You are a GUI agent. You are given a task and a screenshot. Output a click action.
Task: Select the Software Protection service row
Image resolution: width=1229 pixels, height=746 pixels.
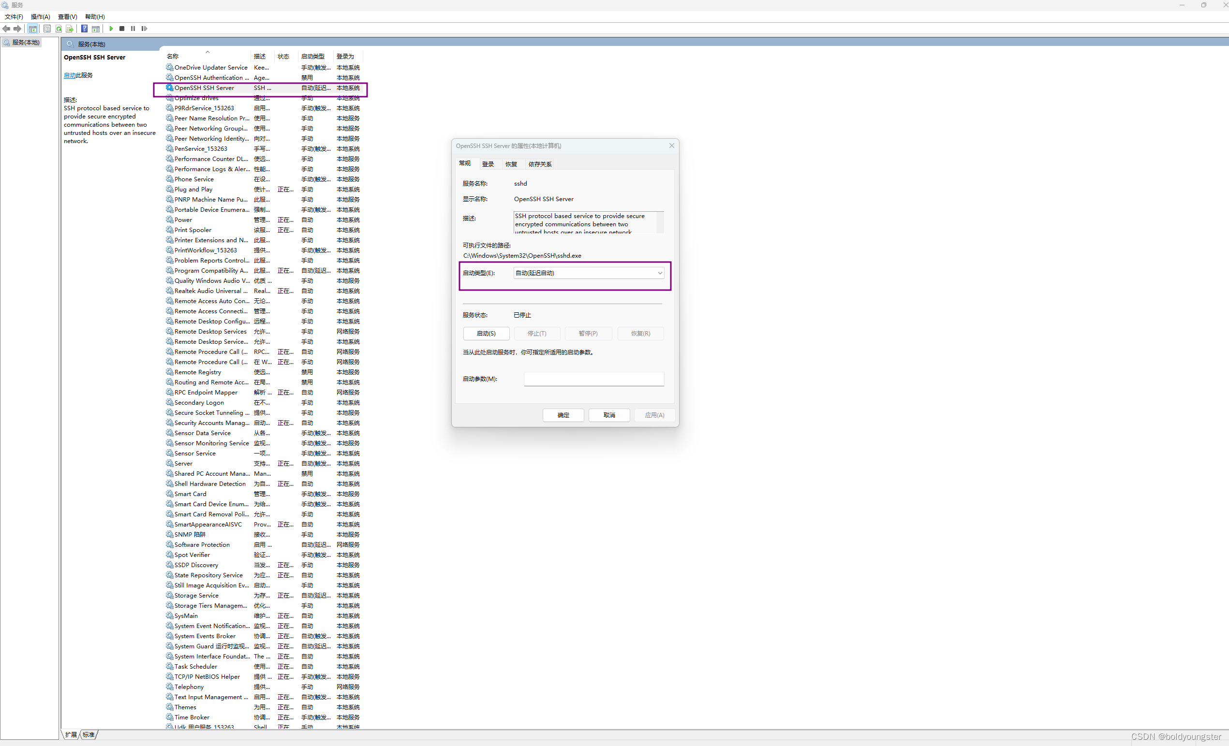click(263, 544)
